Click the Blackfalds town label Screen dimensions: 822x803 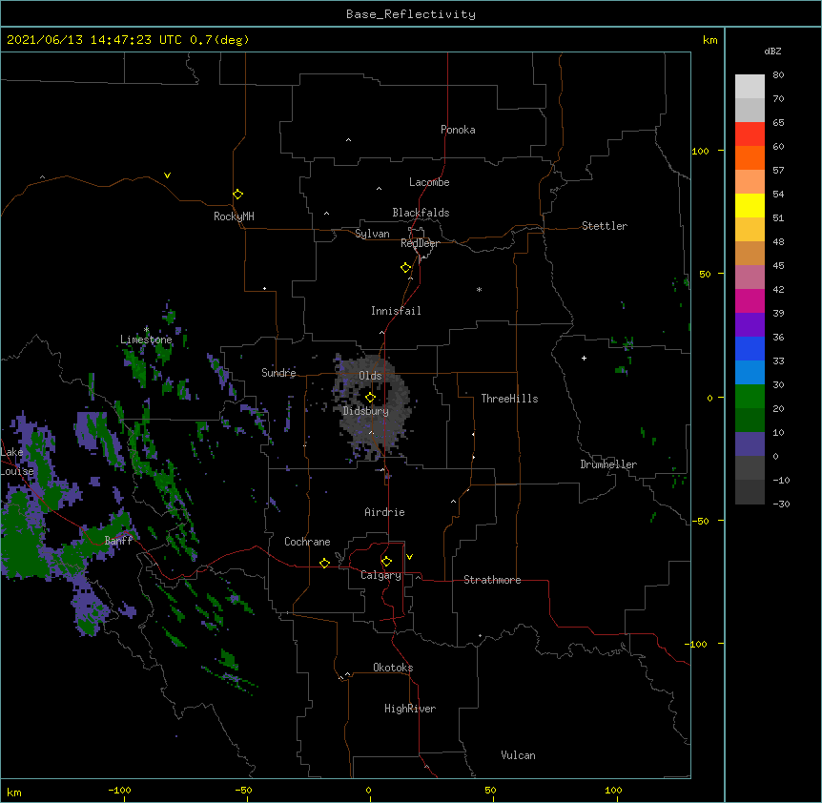point(421,213)
